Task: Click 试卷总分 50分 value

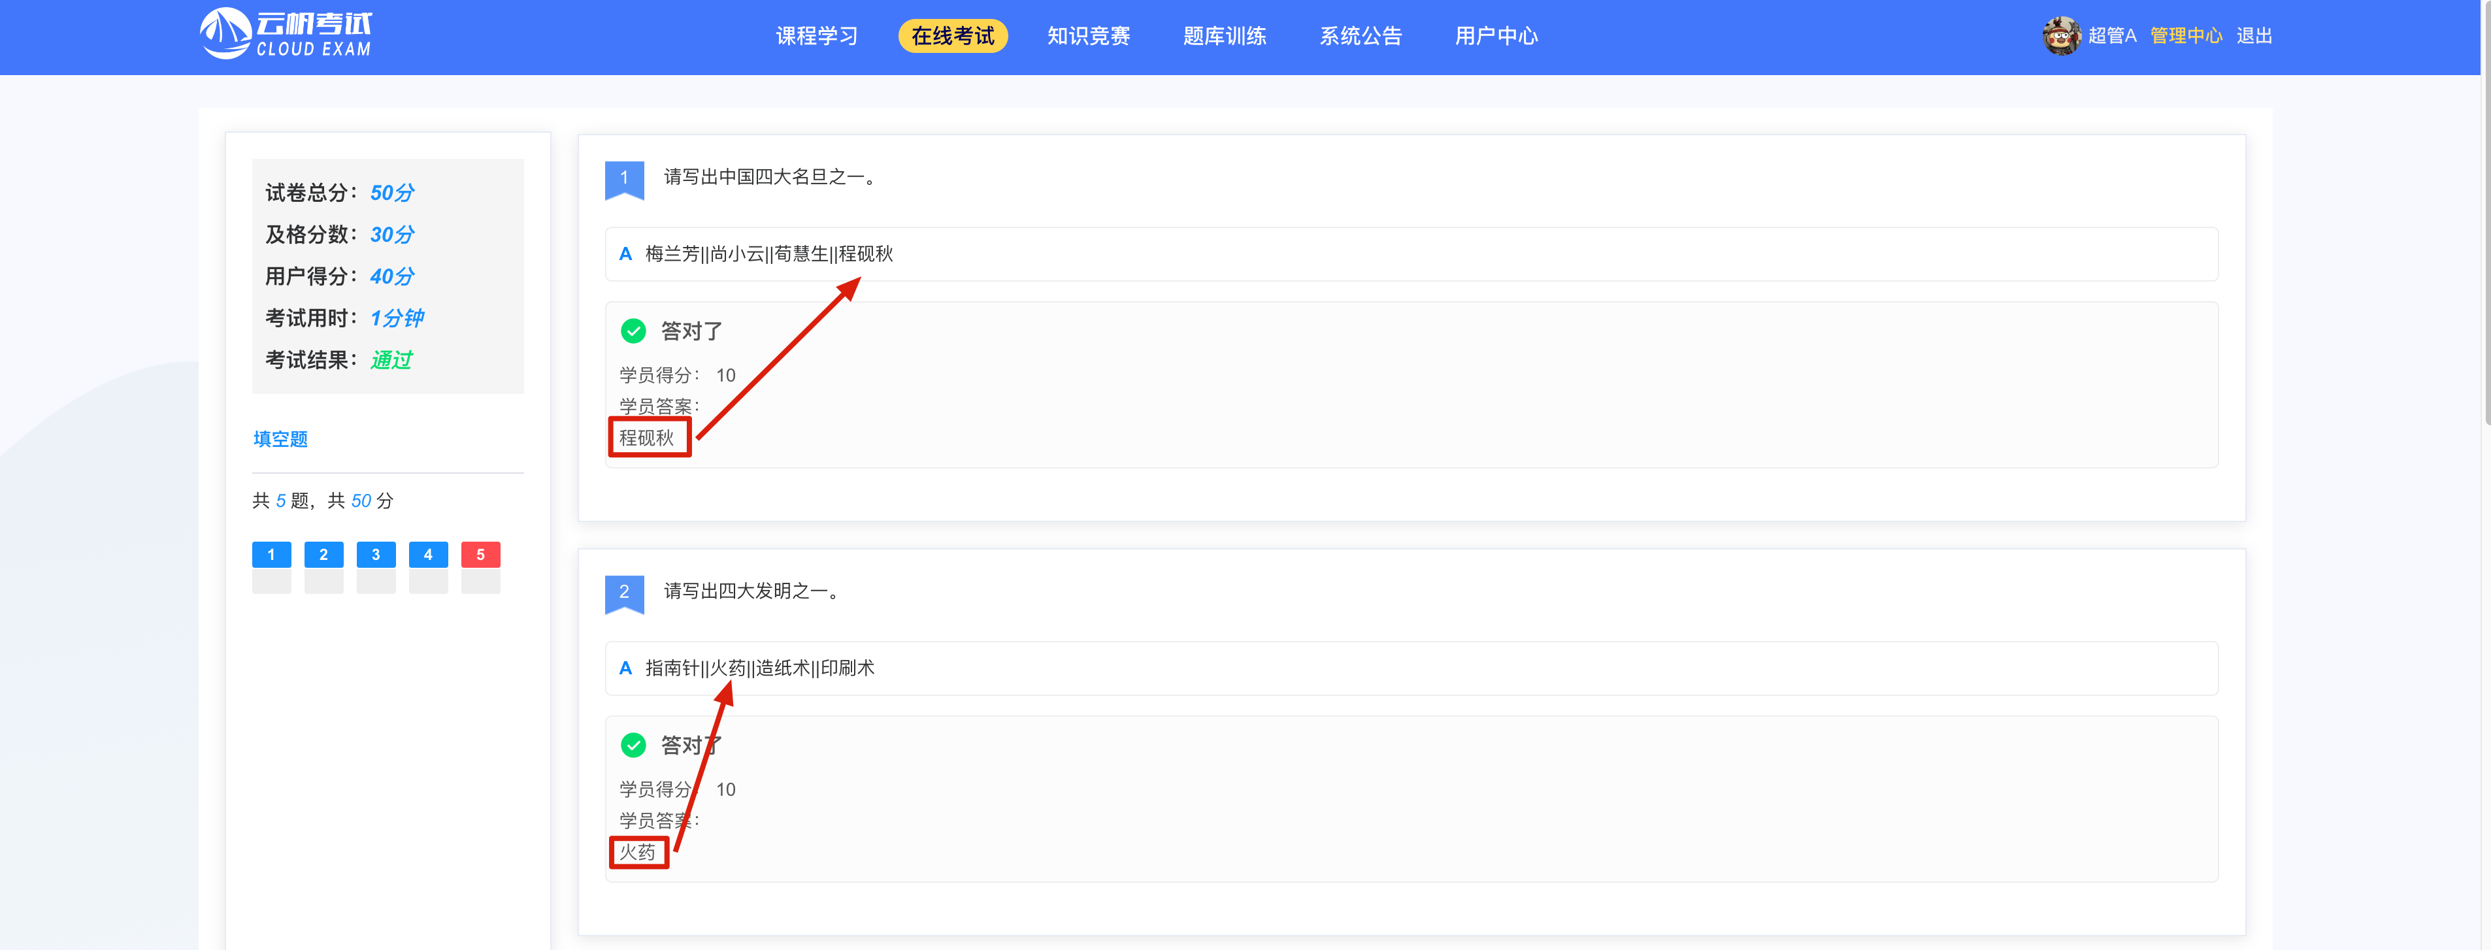Action: pyautogui.click(x=391, y=192)
